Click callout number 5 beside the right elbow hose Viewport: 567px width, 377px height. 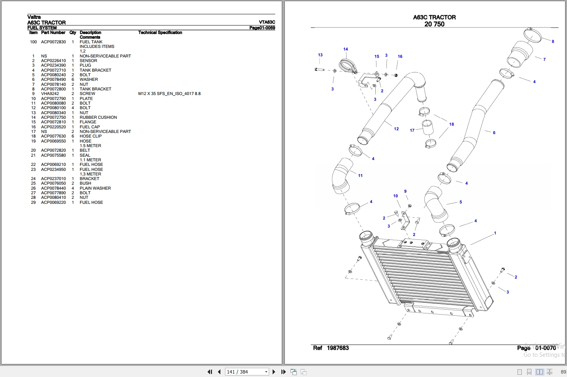[461, 202]
